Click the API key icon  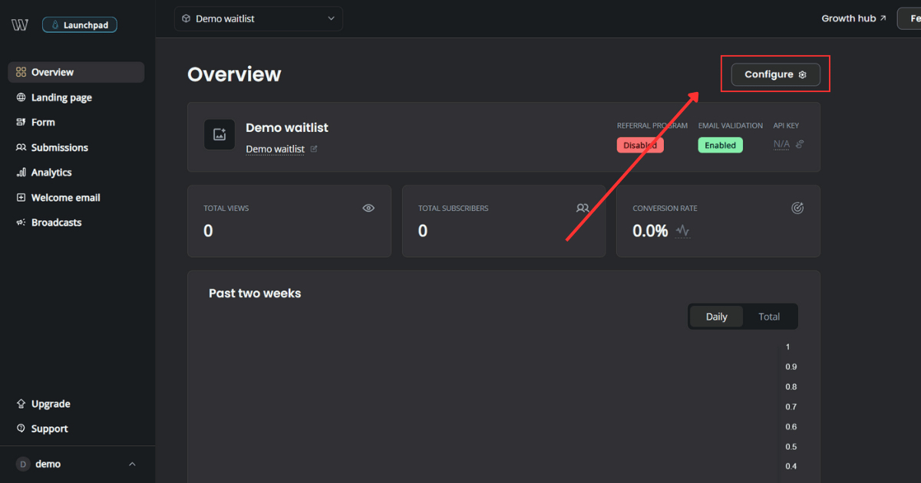tap(800, 144)
